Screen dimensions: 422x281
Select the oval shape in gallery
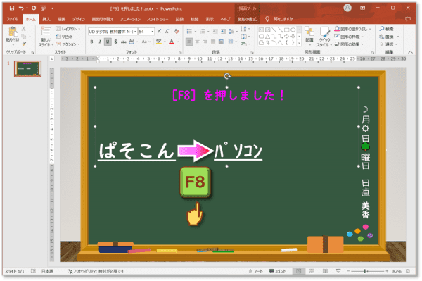293,30
